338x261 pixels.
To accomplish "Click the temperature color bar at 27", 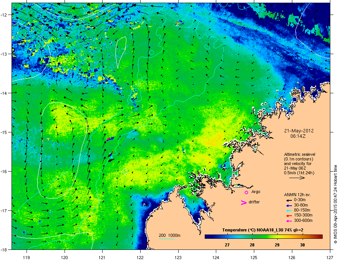I will pos(227,237).
